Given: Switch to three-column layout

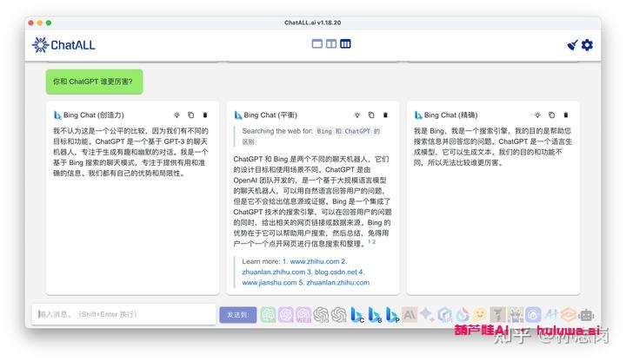Looking at the screenshot, I should tap(345, 44).
